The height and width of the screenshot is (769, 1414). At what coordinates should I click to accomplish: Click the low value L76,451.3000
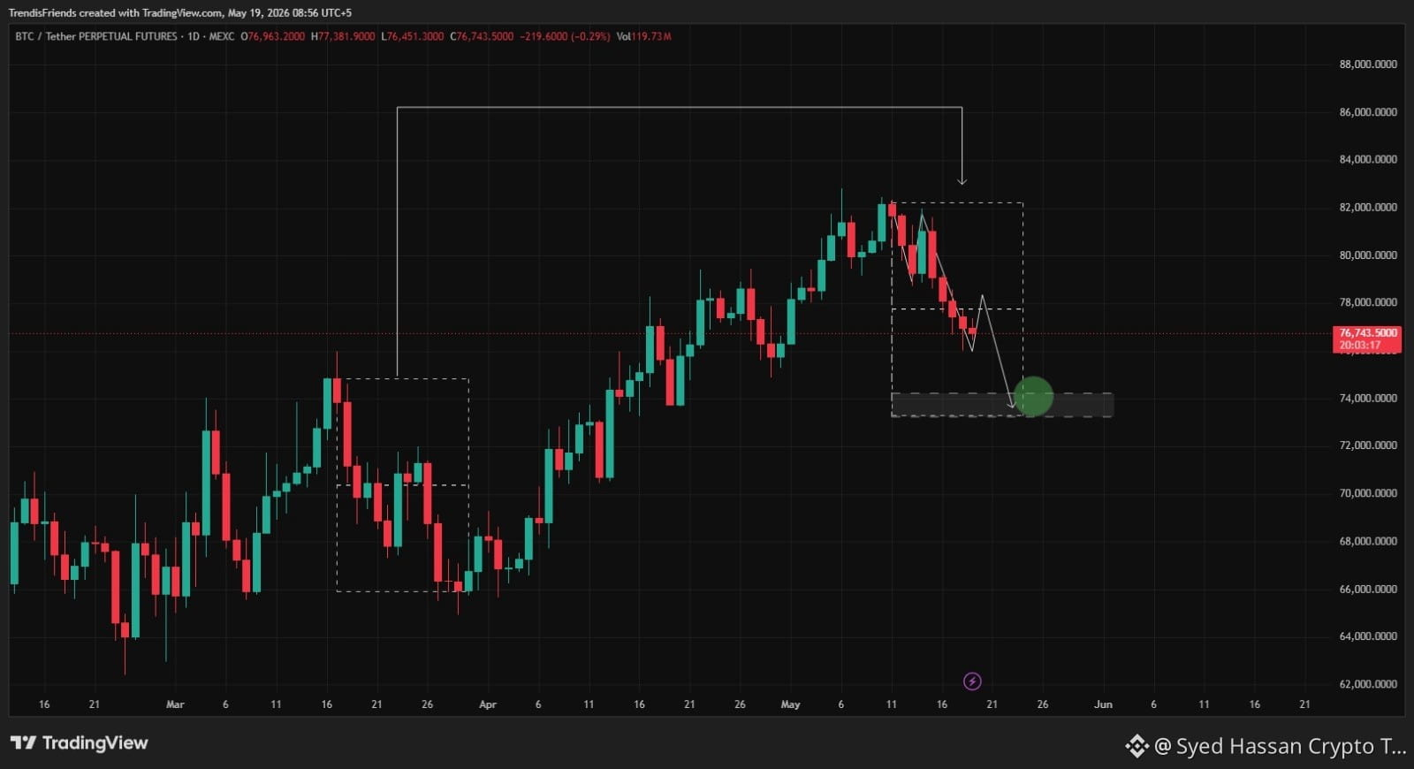tap(413, 36)
